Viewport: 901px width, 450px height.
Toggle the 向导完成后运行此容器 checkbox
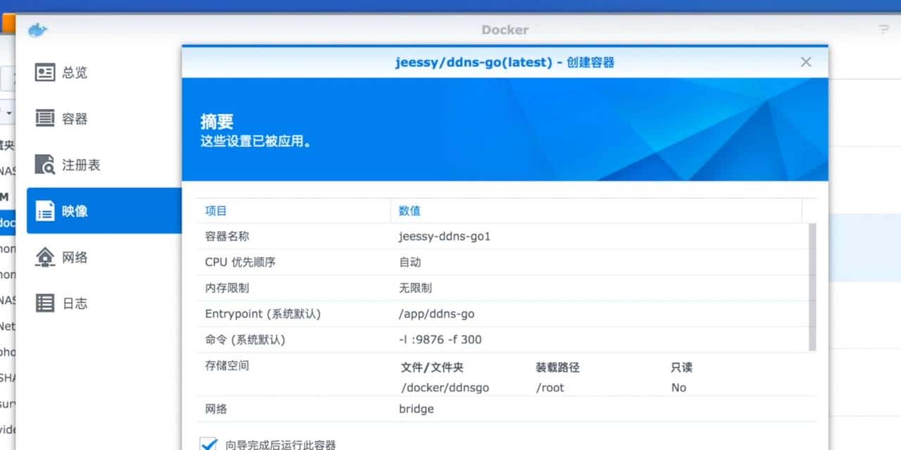click(209, 444)
